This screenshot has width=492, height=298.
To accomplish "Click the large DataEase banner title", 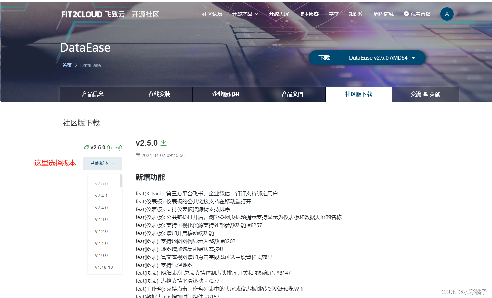I will coord(85,48).
